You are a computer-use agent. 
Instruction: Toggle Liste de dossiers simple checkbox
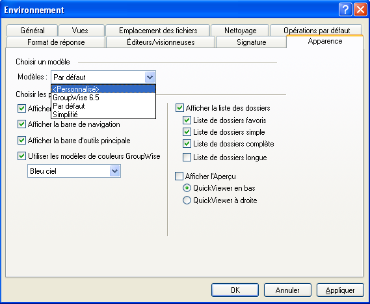187,131
